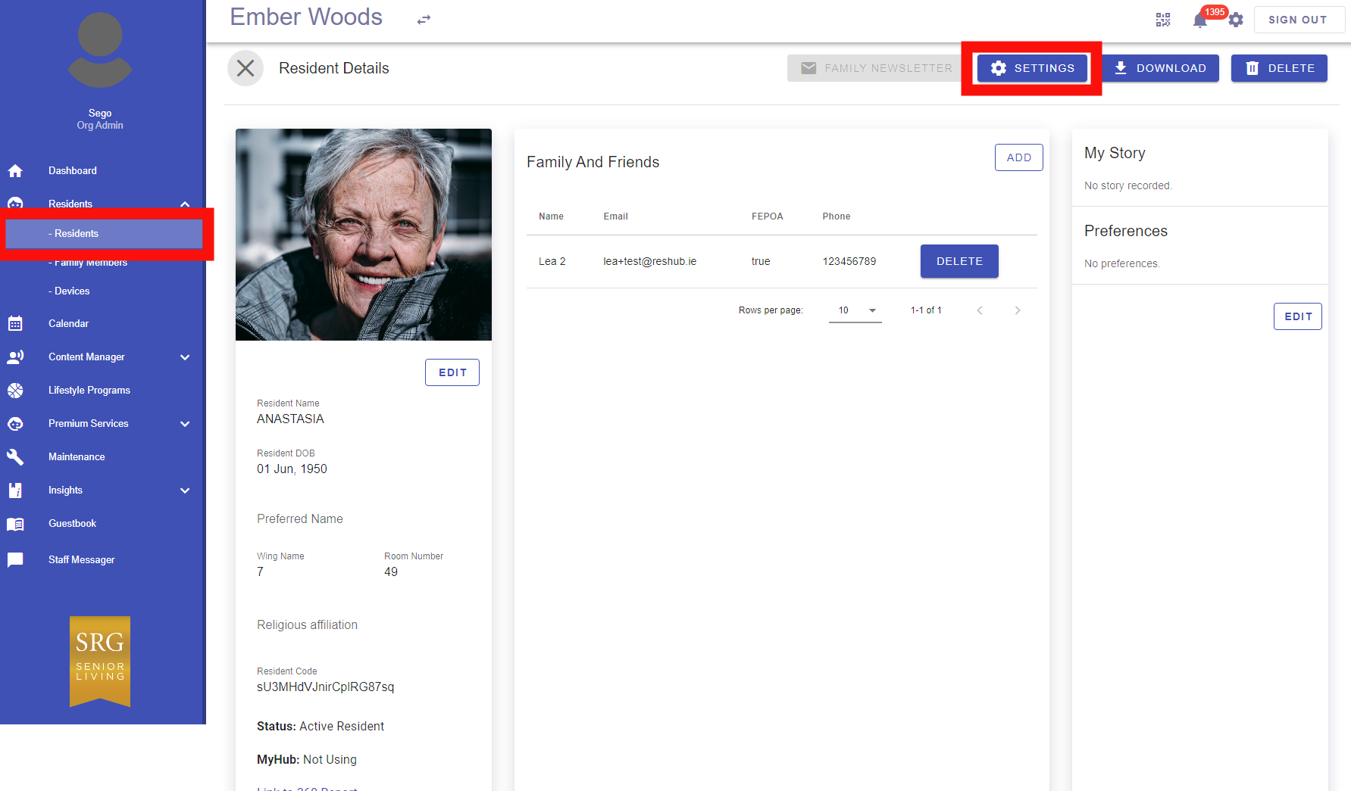Collapse the Residents sidebar section
This screenshot has height=791, width=1351.
(185, 204)
